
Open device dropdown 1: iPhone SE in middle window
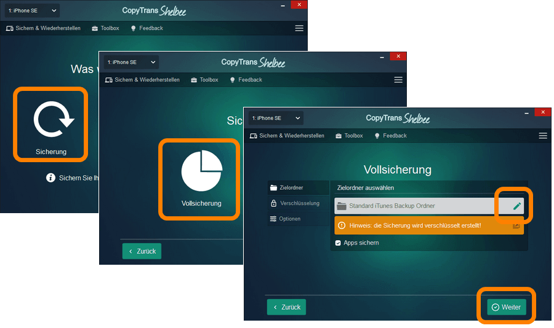click(x=131, y=63)
